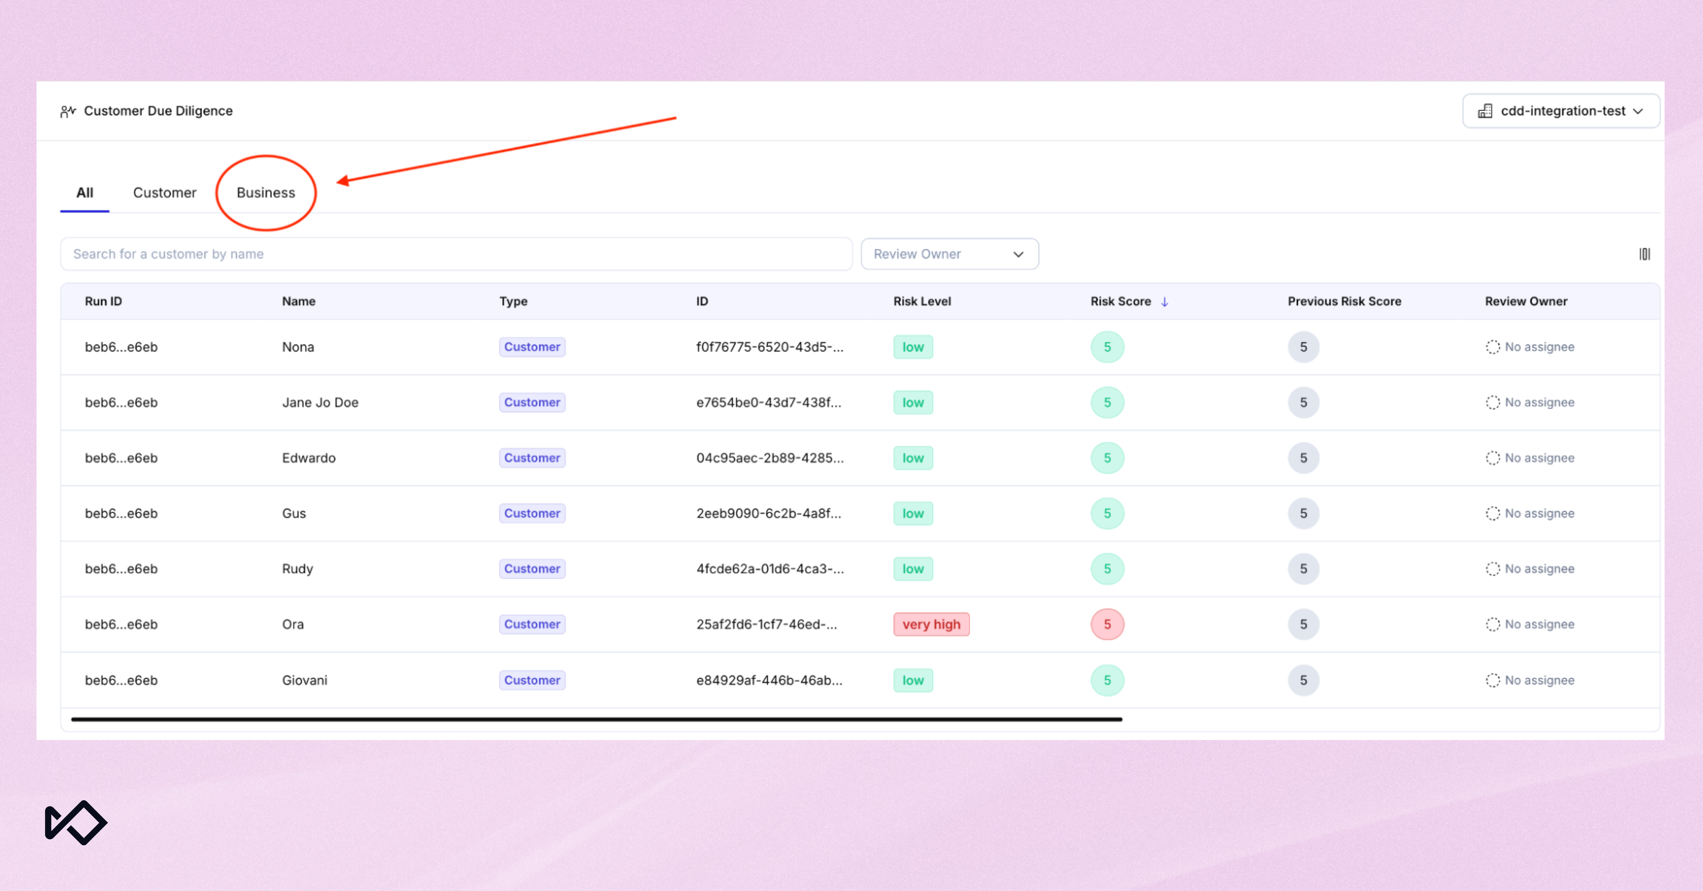Click the low risk tag in Jane Jo Doe's row

click(913, 403)
